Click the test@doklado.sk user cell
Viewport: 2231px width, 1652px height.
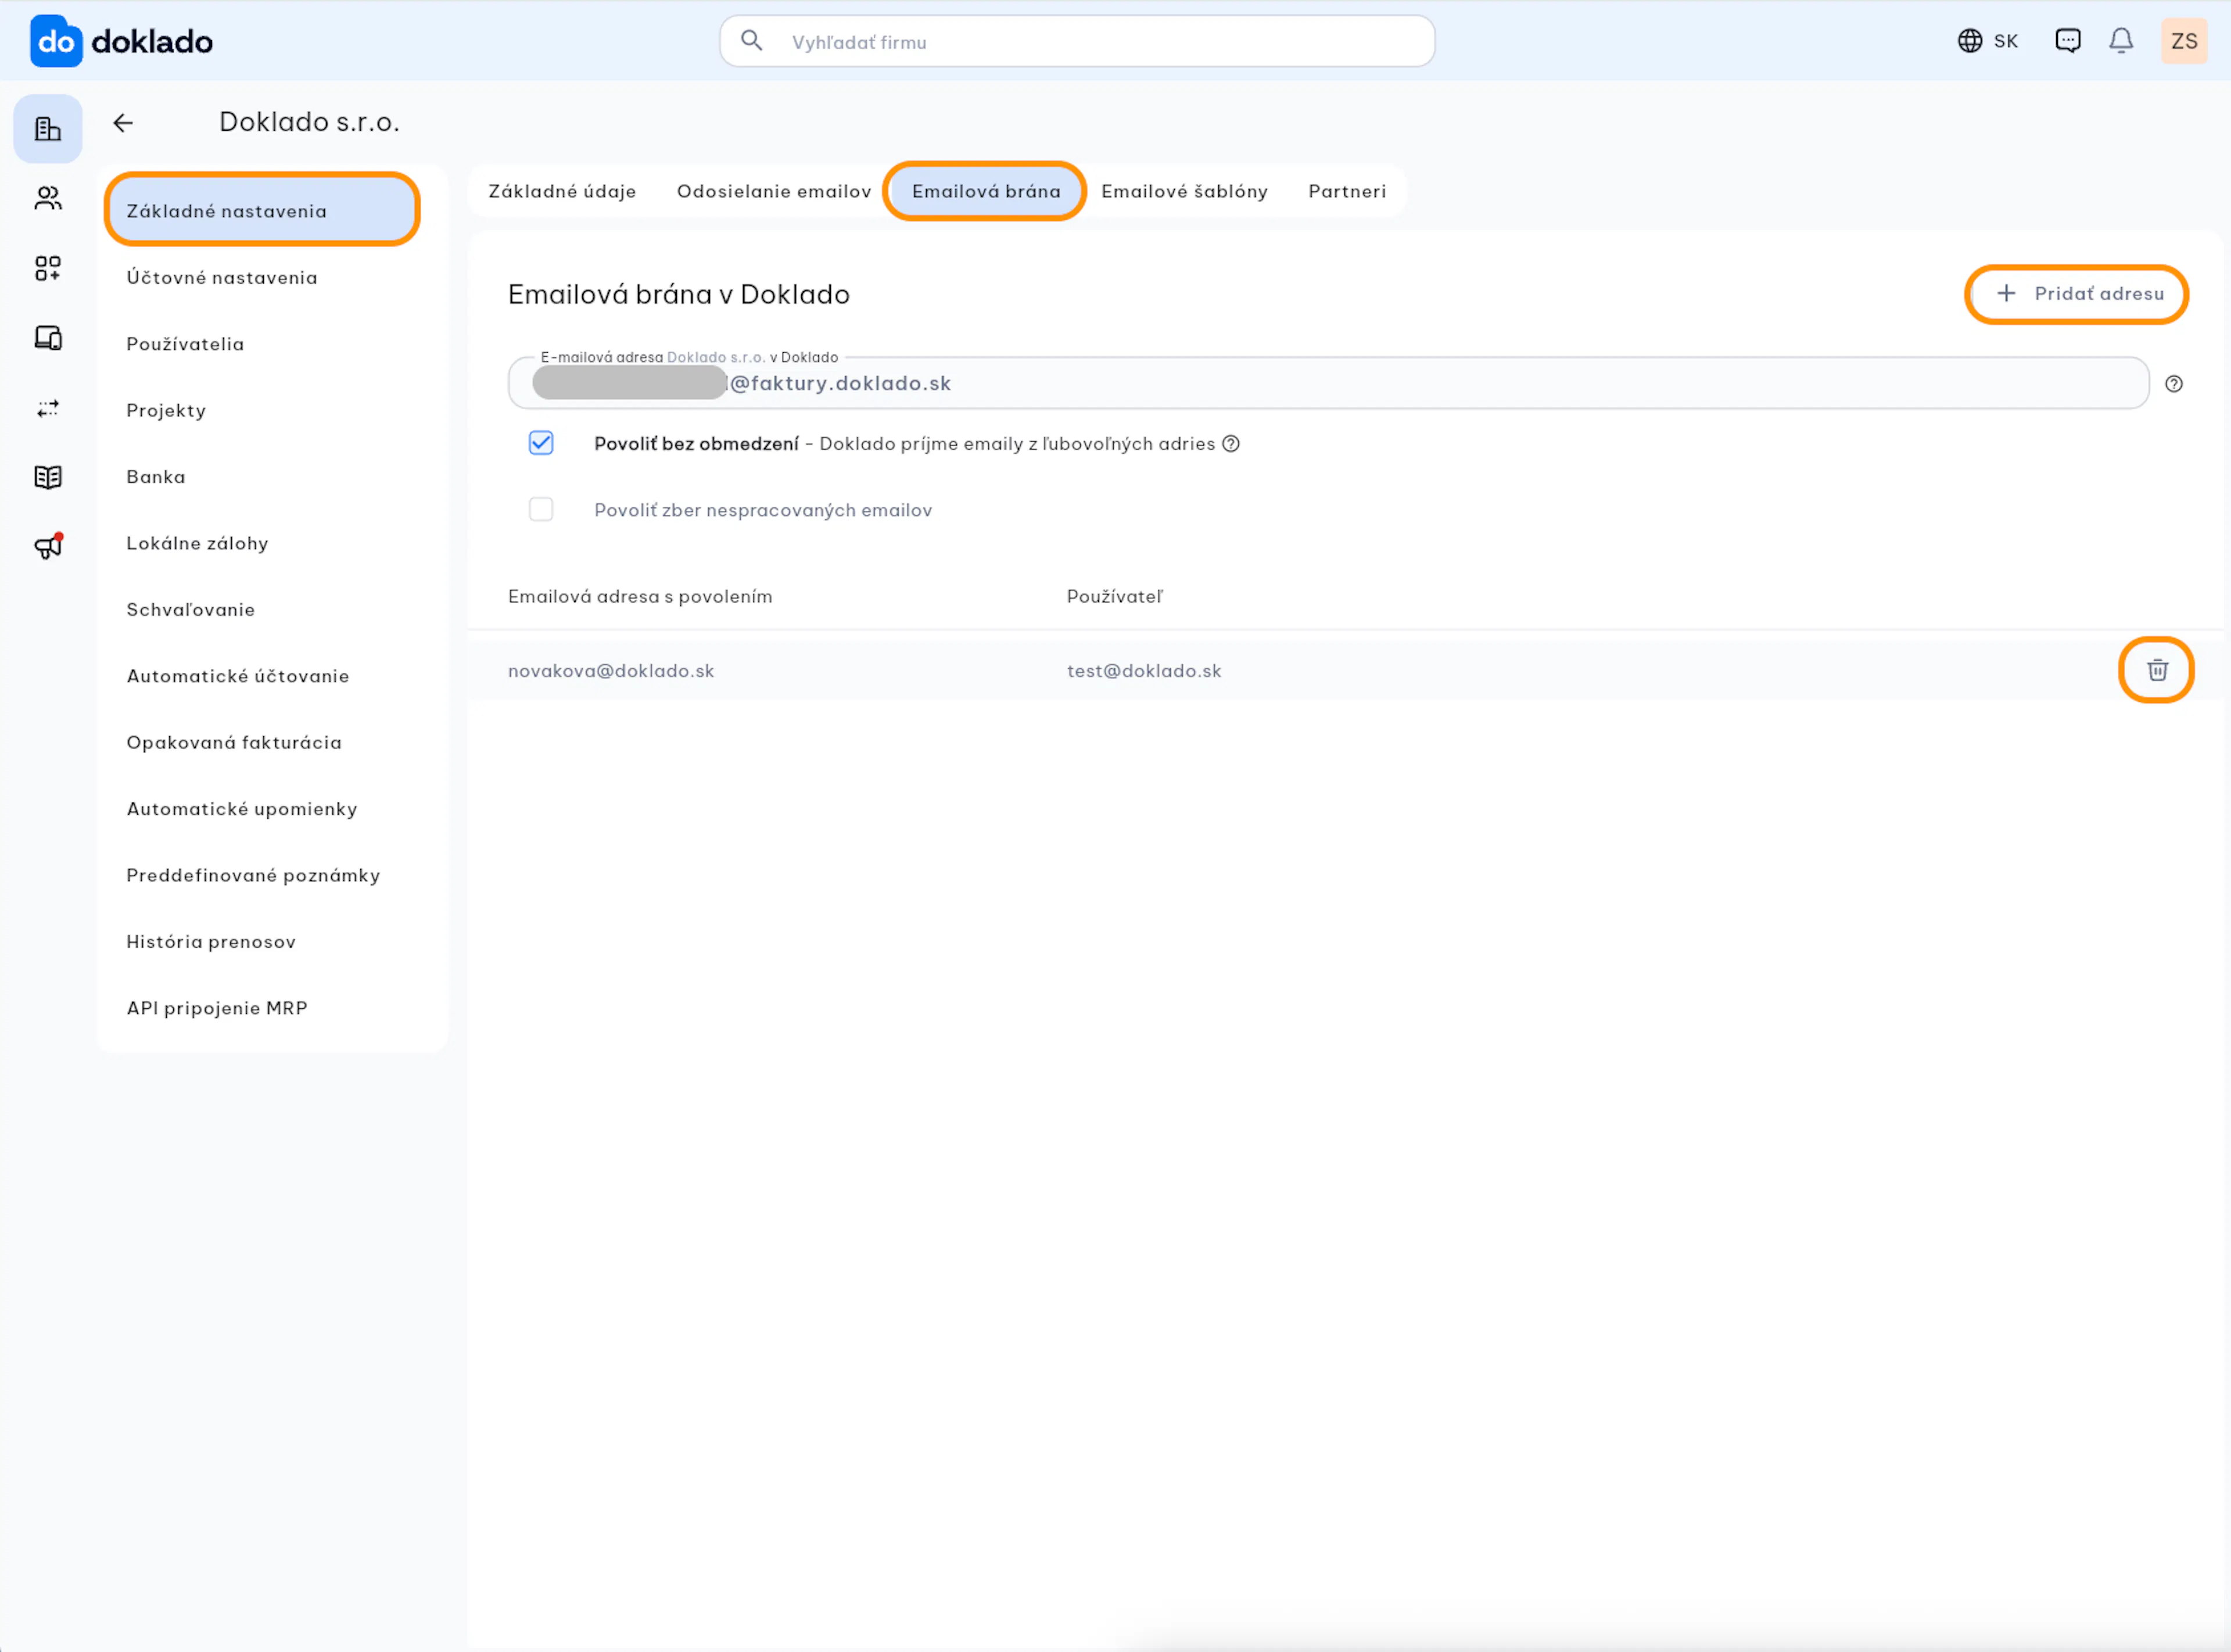point(1143,670)
